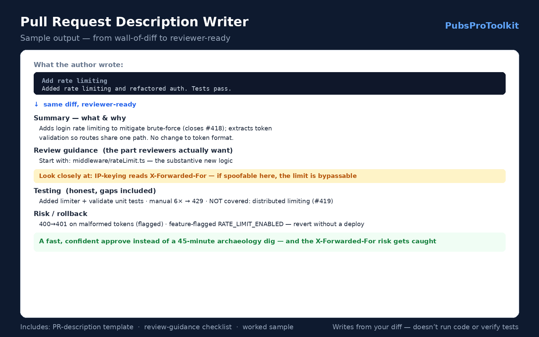This screenshot has width=539, height=337.
Task: Click the down arrow before 'same diff'
Action: (x=36, y=104)
